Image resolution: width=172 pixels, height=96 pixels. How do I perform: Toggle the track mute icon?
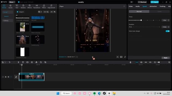click(x=11, y=77)
